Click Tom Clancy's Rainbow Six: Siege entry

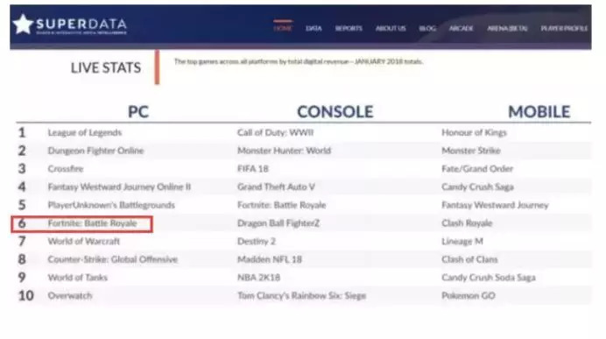(x=301, y=296)
